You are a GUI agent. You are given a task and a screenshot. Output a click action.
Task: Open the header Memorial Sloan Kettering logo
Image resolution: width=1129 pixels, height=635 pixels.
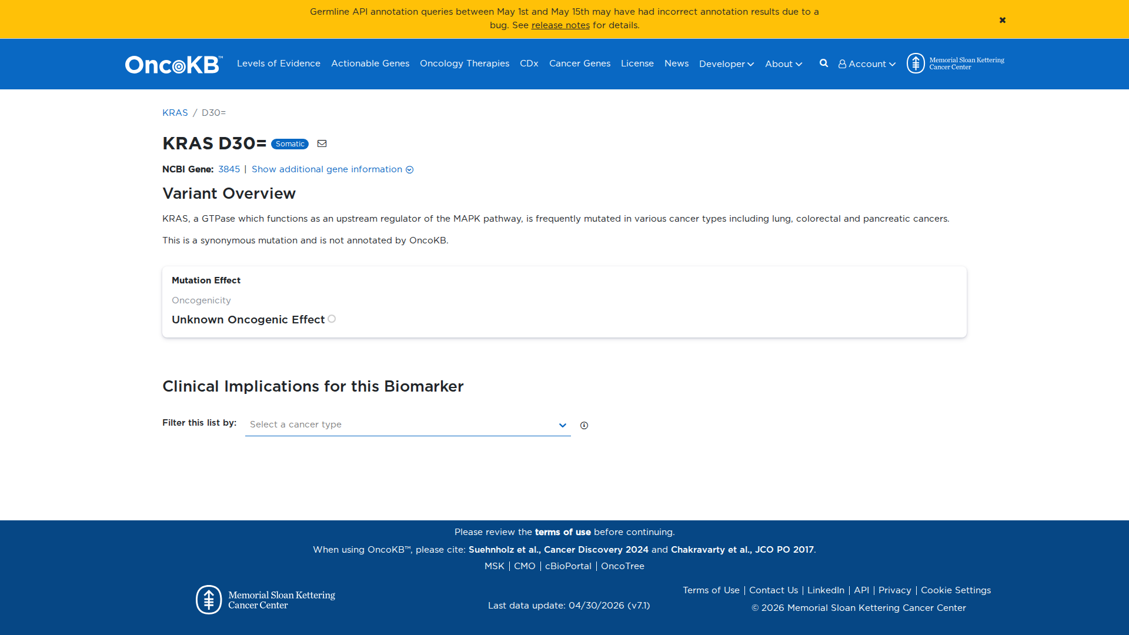coord(956,63)
